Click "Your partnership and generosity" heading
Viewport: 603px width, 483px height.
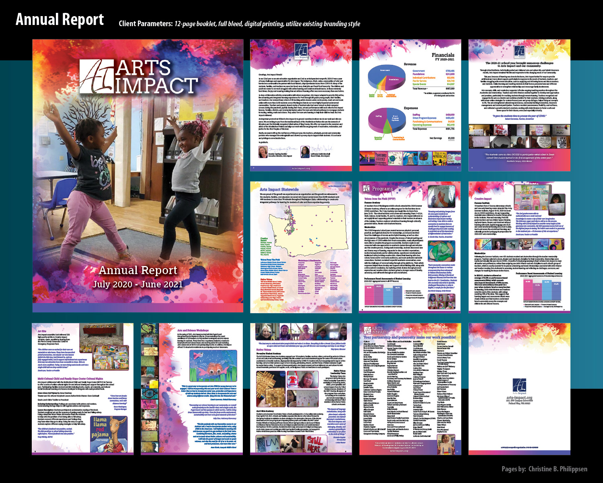(x=410, y=337)
